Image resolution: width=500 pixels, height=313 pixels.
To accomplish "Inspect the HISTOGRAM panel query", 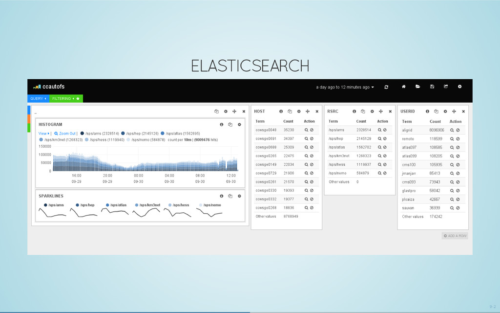I will [x=230, y=125].
